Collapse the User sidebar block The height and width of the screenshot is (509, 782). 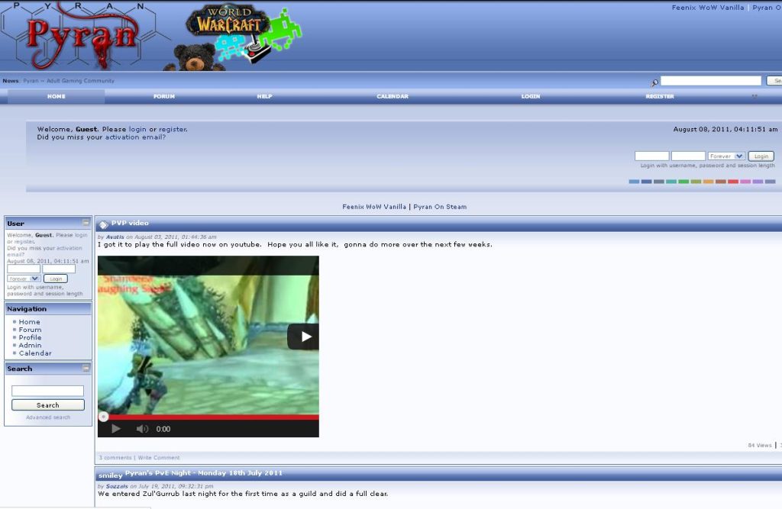[x=86, y=223]
